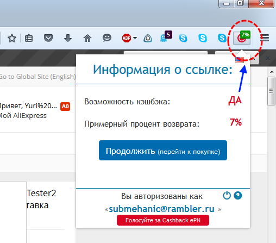Screen dimensions: 276x243
Task: Click the page scrollbar up arrow
Action: pos(272,72)
